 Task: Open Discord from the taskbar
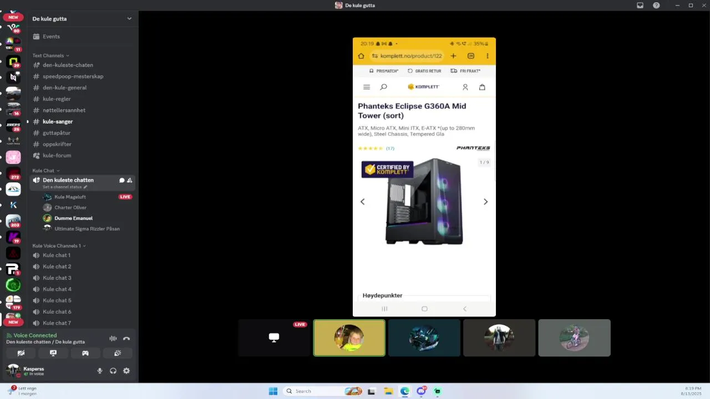click(x=421, y=391)
